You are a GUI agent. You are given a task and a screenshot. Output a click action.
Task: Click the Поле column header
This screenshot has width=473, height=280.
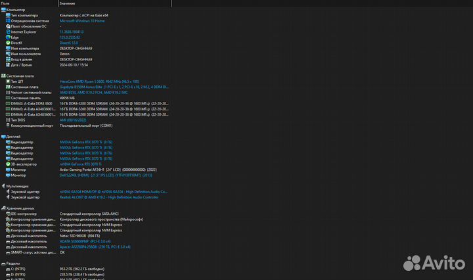click(x=6, y=3)
